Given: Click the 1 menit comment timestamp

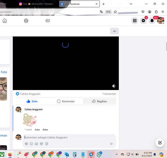Looking at the screenshot, I should point(28,130).
